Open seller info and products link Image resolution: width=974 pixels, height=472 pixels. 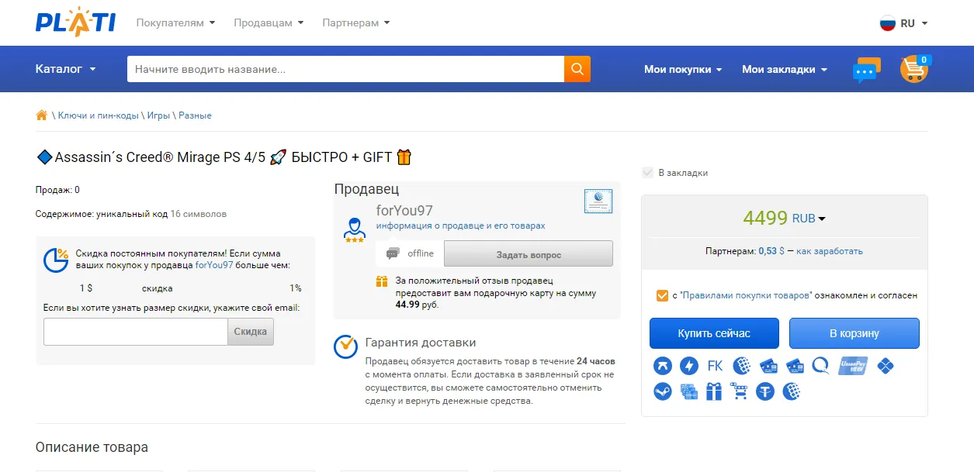[461, 226]
